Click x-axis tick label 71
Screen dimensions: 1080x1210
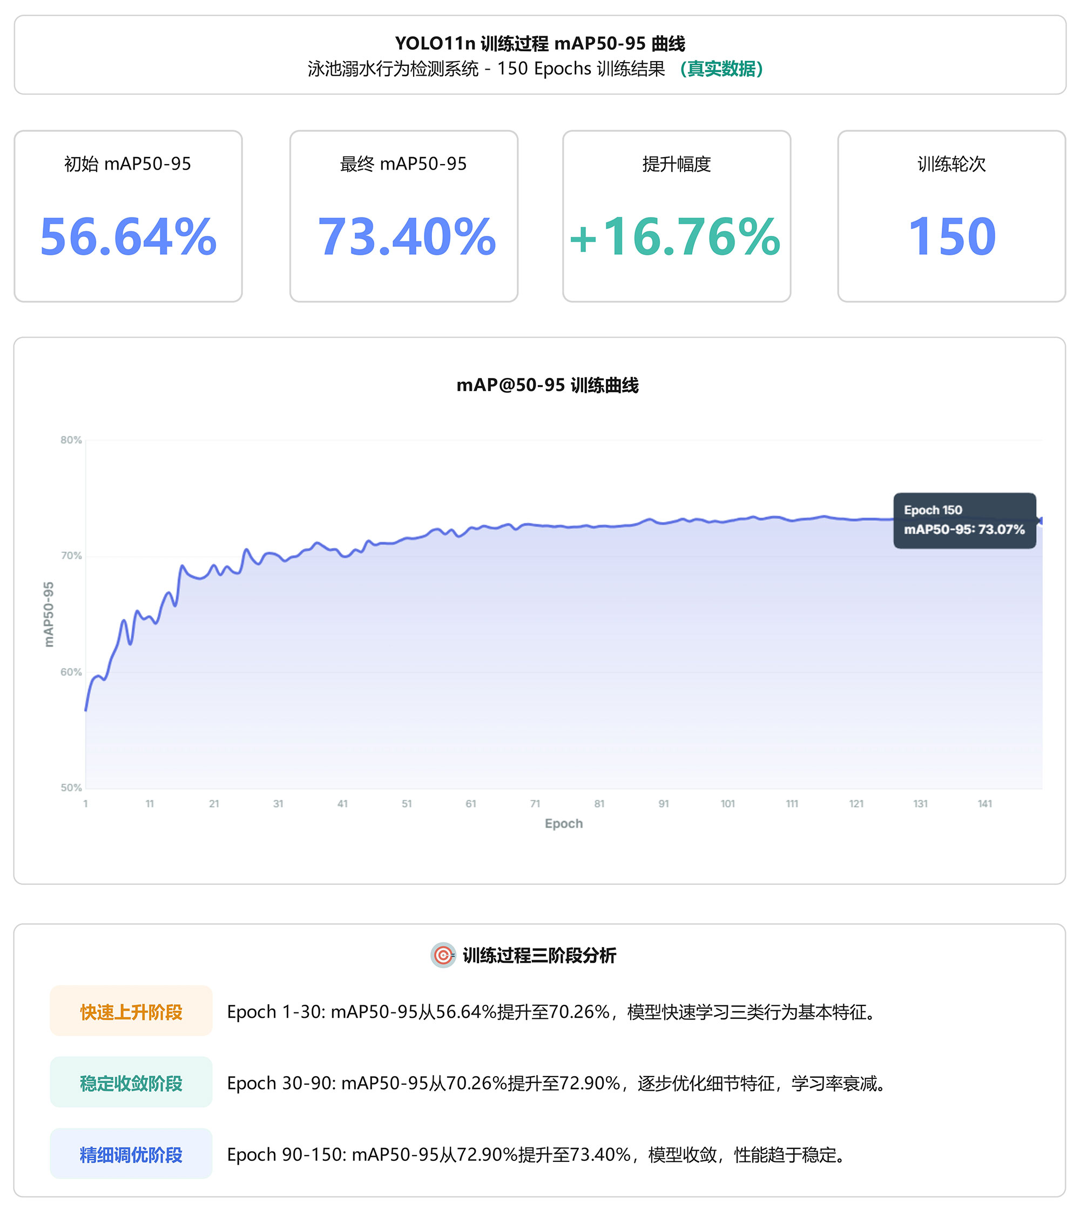535,803
